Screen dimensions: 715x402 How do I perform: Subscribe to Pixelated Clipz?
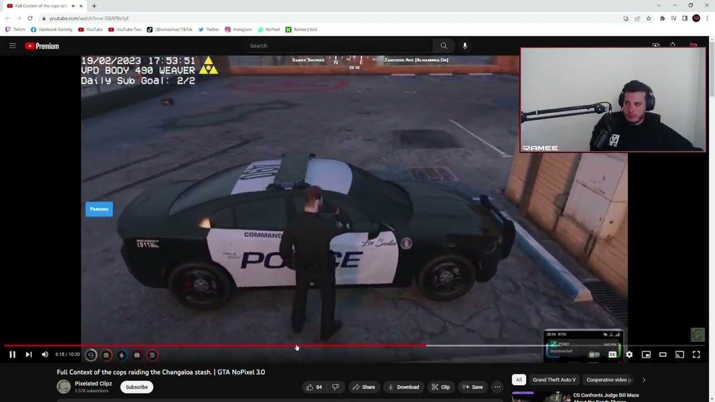[137, 387]
